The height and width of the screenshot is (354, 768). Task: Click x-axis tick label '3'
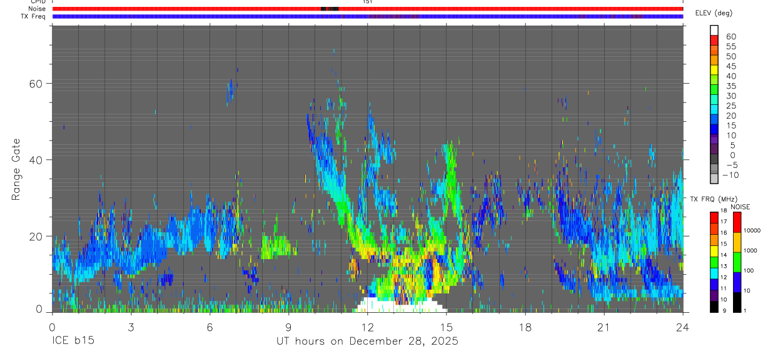coord(131,327)
